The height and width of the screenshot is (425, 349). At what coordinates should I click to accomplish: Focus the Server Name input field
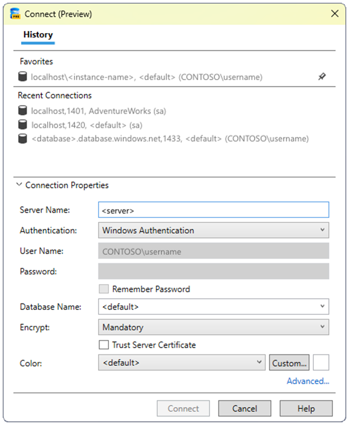213,210
